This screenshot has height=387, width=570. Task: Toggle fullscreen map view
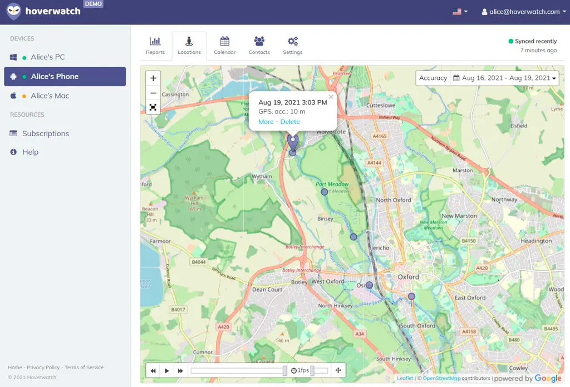click(x=153, y=107)
